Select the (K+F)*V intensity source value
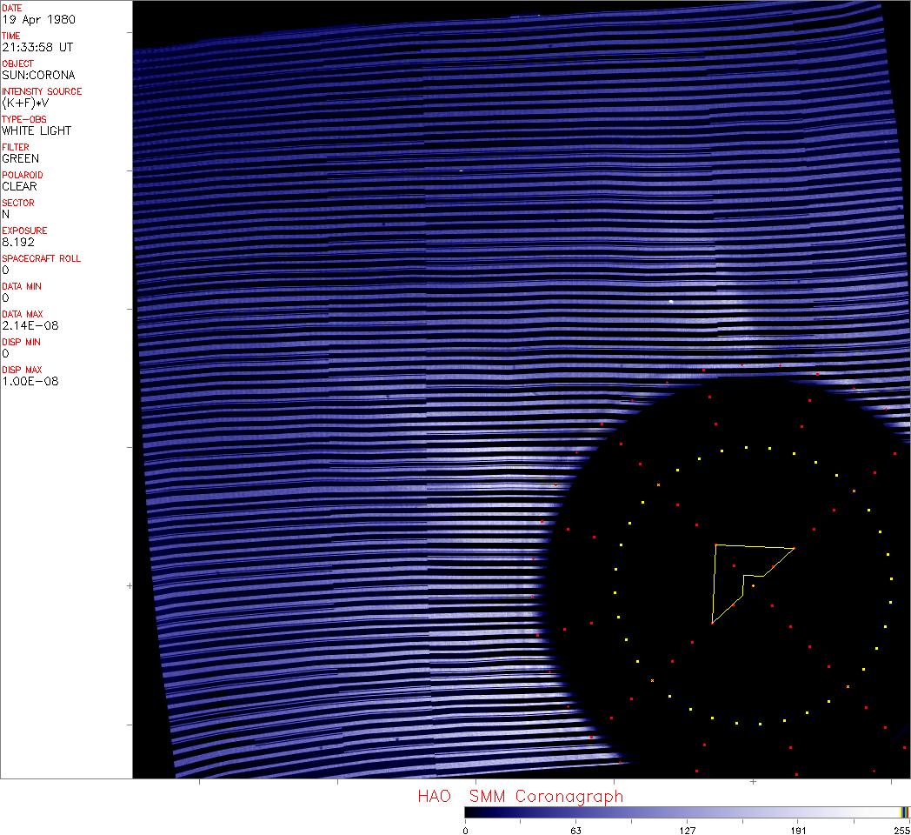Screen dimensions: 911x835 point(25,103)
